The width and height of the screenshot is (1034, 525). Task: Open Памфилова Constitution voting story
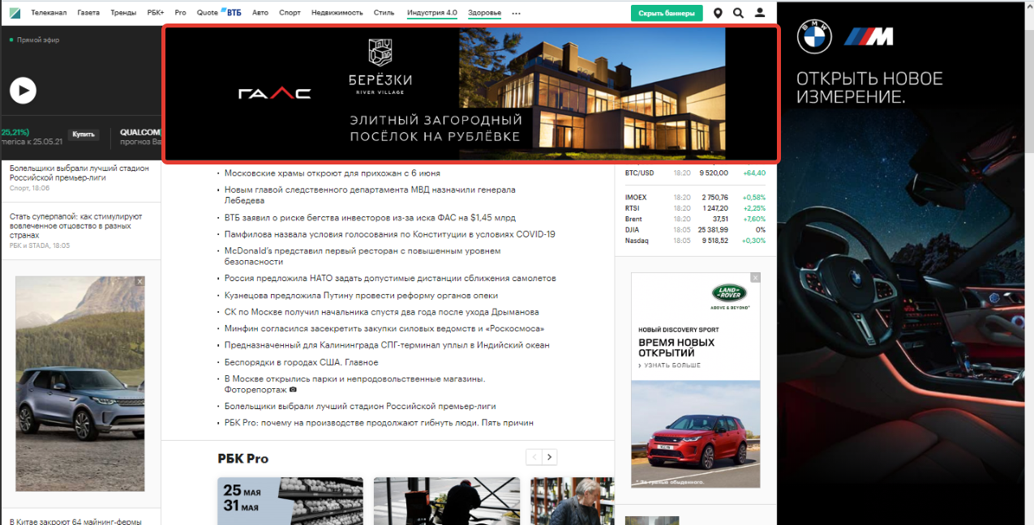[x=389, y=234]
